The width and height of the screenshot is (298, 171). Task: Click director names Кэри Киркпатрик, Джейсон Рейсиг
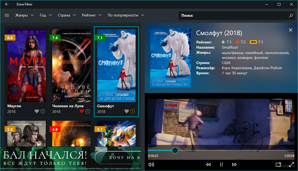(252, 68)
